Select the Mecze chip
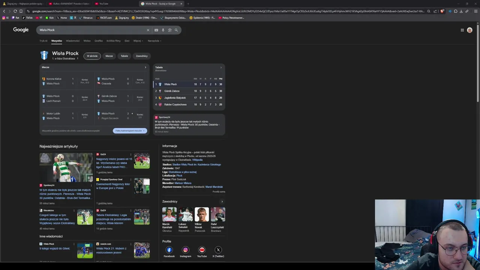The width and height of the screenshot is (480, 270). pos(109,56)
